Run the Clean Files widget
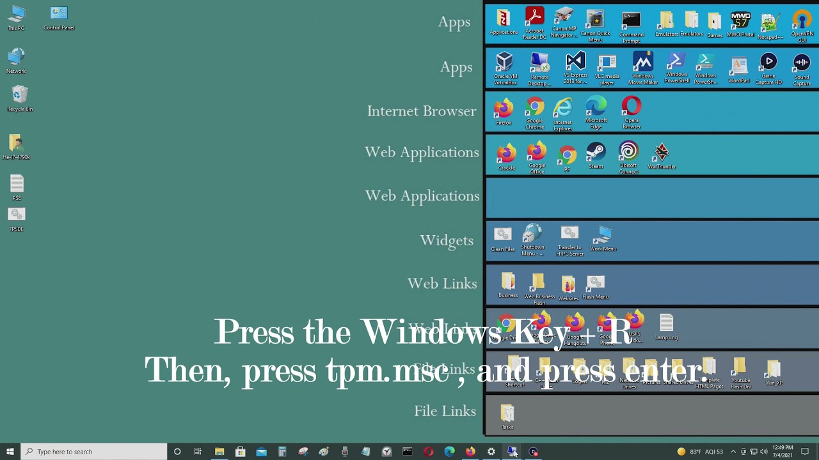This screenshot has height=460, width=819. tap(502, 239)
